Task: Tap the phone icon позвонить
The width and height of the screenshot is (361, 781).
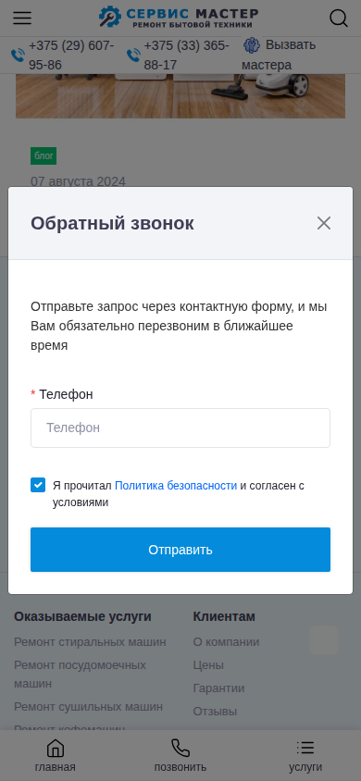Action: click(180, 748)
